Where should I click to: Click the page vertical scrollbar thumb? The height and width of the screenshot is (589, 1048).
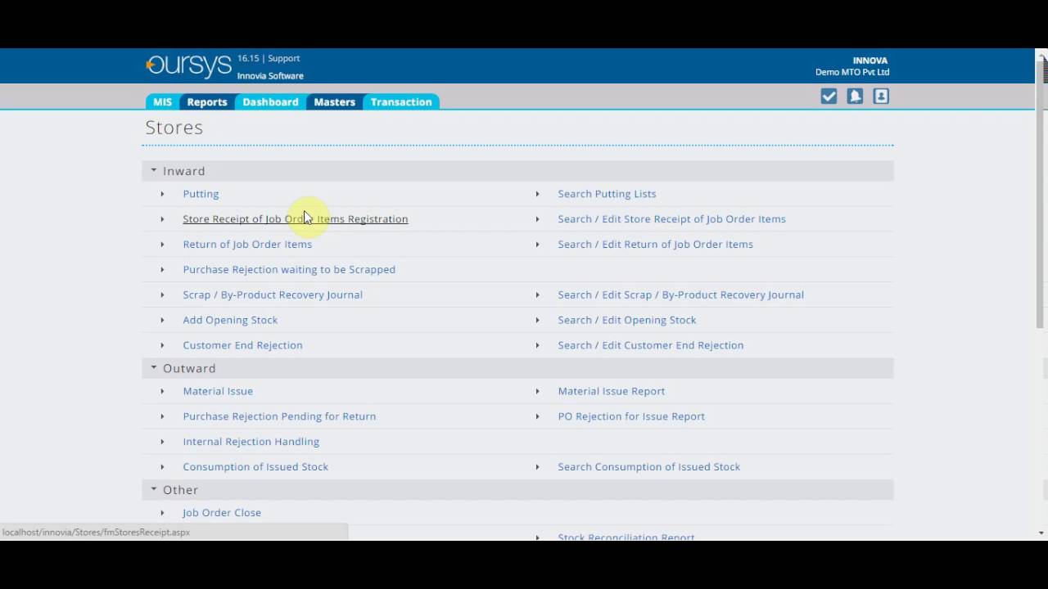pos(1041,196)
